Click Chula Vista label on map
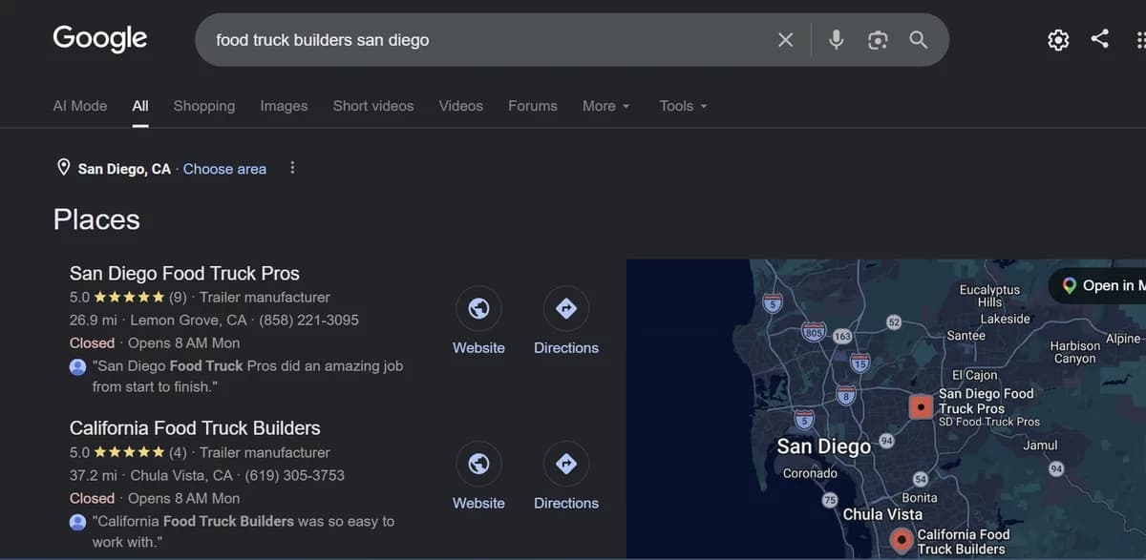 point(882,514)
